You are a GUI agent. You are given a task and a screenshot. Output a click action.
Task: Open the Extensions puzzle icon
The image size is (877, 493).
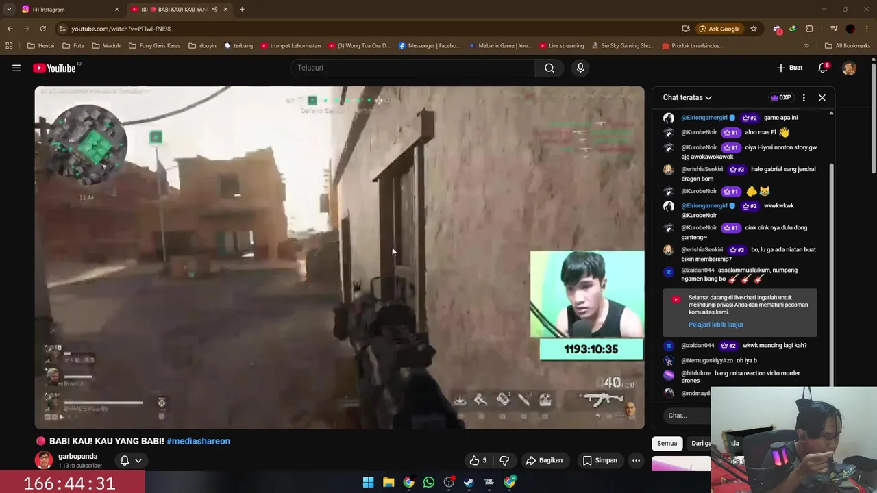click(x=810, y=29)
